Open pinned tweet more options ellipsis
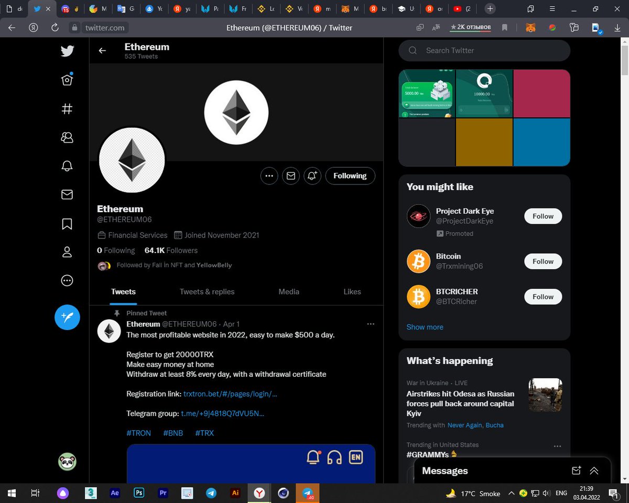 tap(371, 324)
